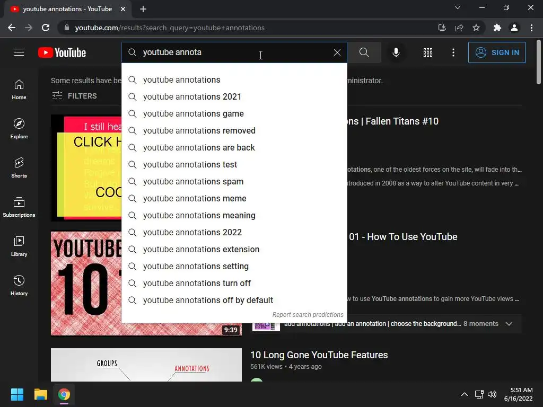This screenshot has width=543, height=407.
Task: Choose suggestion youtube annotations spam
Action: click(234, 181)
